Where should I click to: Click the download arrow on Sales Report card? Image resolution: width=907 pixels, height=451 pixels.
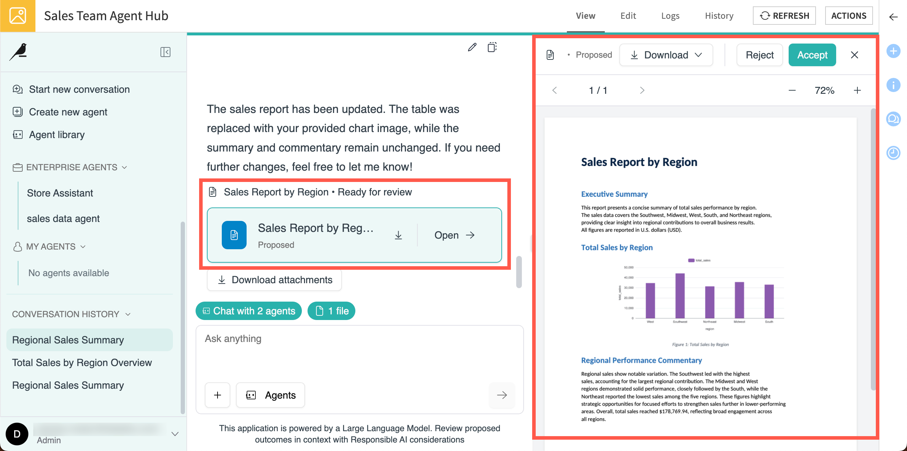[x=398, y=235]
